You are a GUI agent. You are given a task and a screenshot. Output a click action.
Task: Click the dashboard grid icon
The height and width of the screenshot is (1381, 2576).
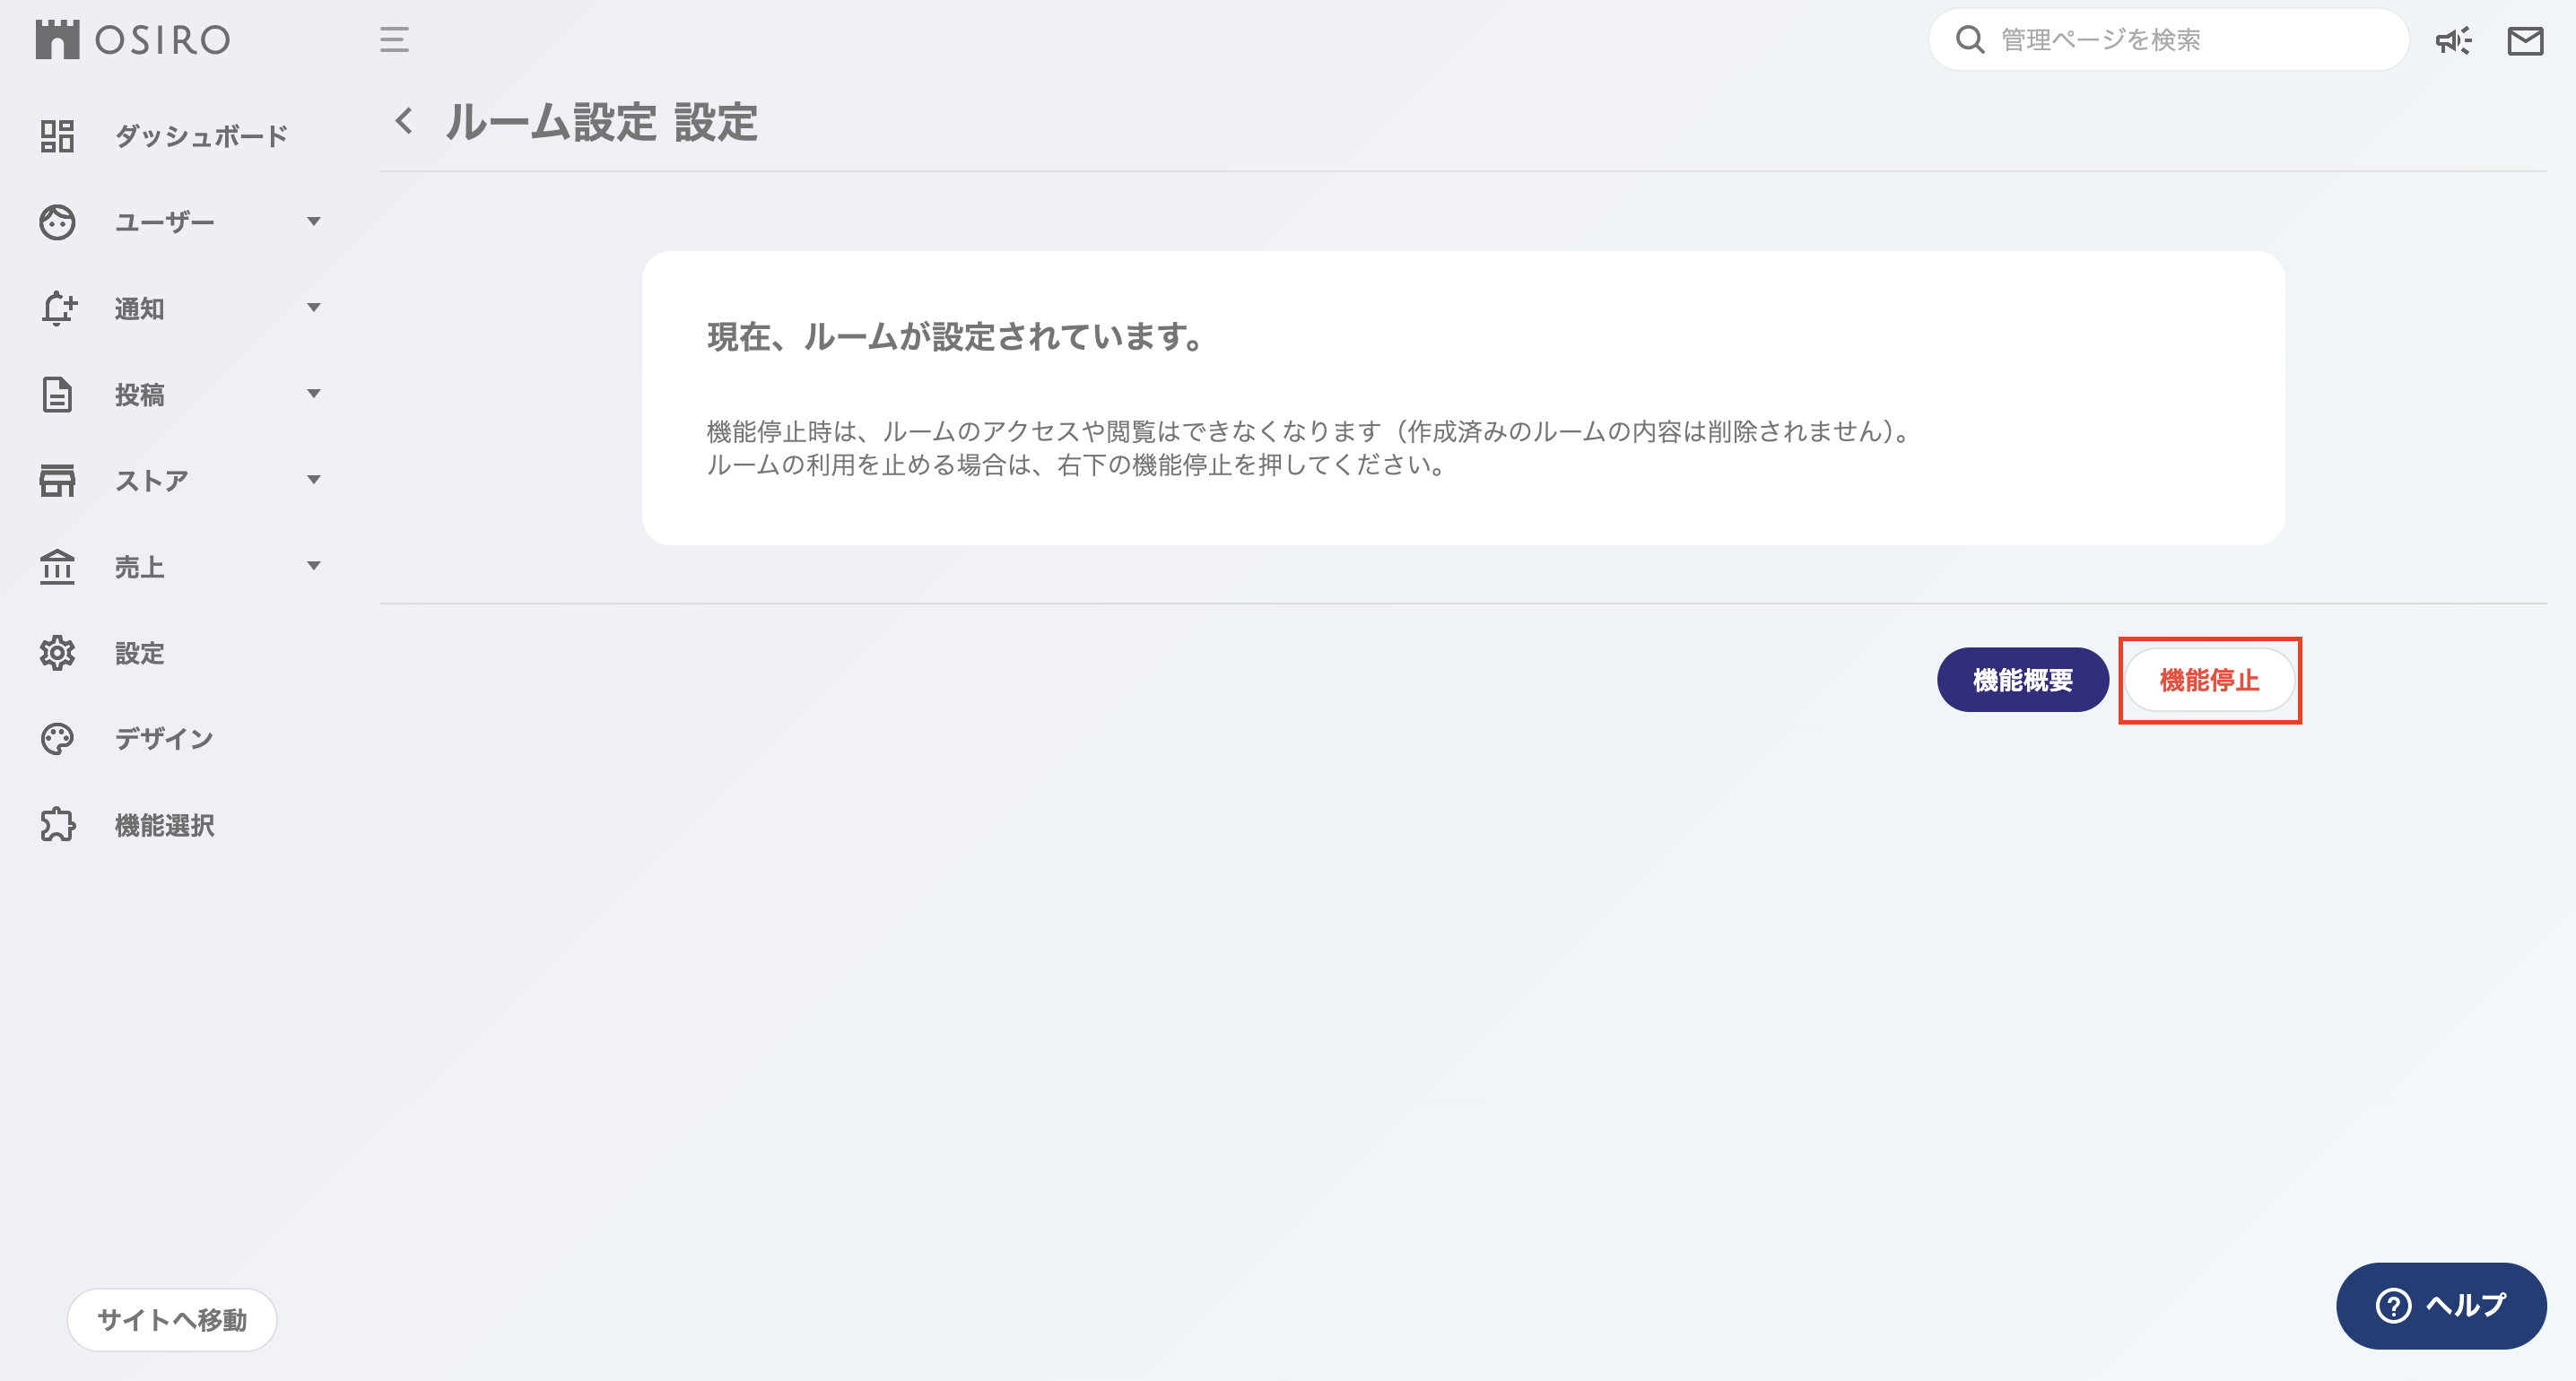tap(57, 135)
